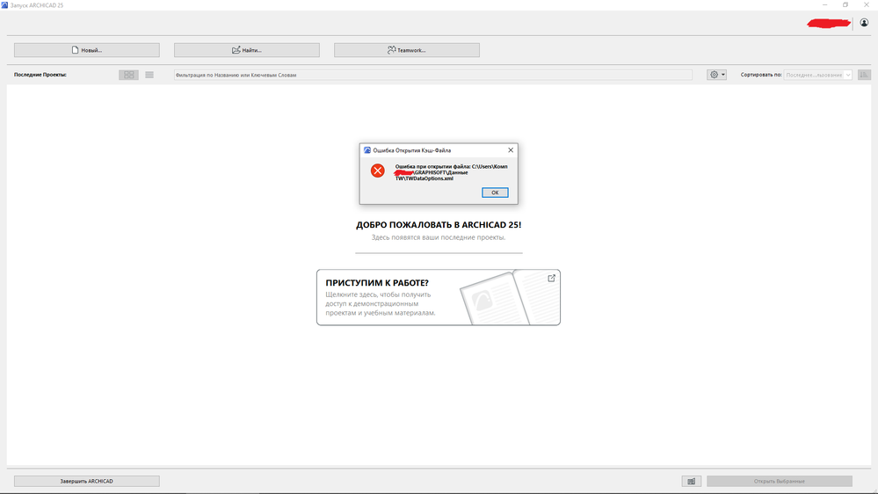
Task: Click the Новый… new project button
Action: coord(87,50)
